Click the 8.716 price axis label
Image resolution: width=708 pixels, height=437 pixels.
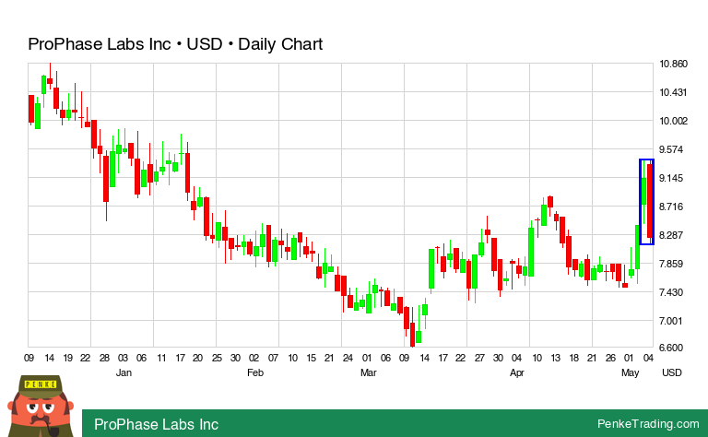(x=671, y=207)
